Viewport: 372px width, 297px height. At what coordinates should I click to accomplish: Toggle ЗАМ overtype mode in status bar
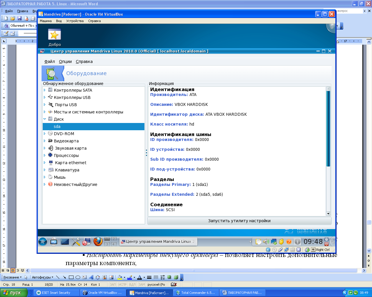[x=142, y=285]
